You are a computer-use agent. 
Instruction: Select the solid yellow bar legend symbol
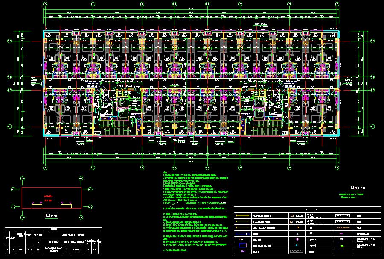click(x=243, y=215)
